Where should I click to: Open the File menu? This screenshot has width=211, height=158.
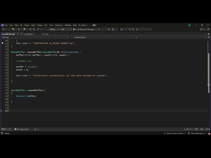pos(6,25)
